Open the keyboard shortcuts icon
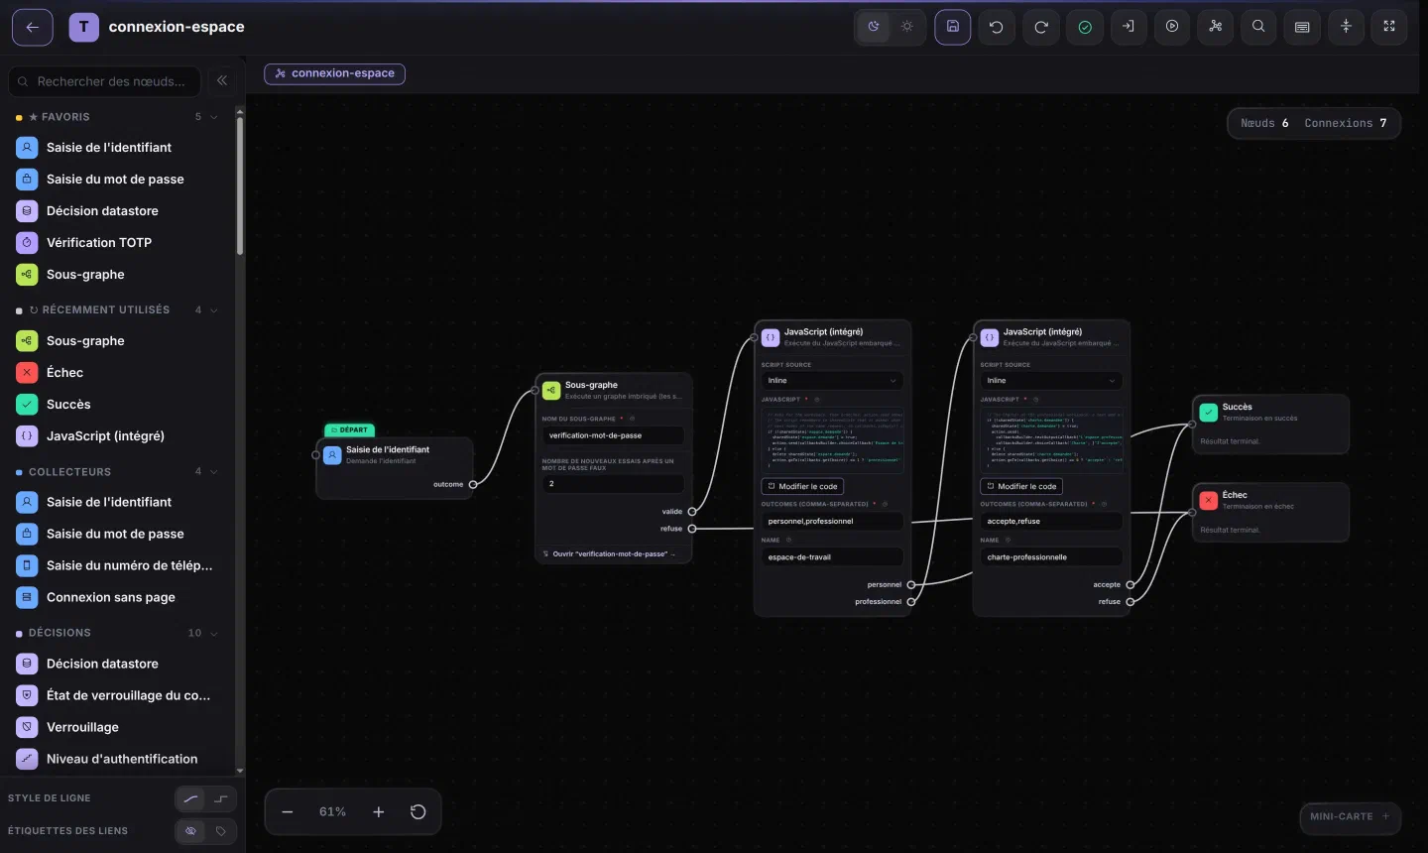 [1302, 27]
